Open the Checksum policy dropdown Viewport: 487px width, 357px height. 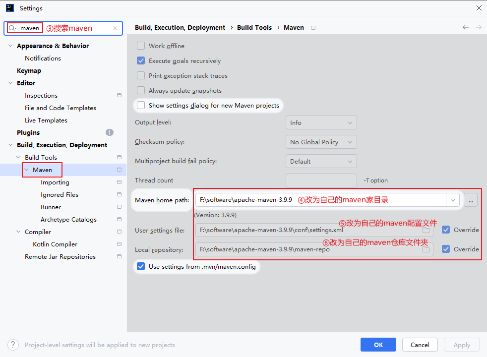coord(321,142)
